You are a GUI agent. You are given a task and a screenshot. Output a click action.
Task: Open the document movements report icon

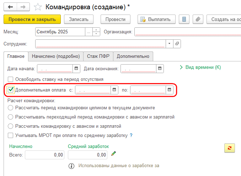tap(184, 19)
